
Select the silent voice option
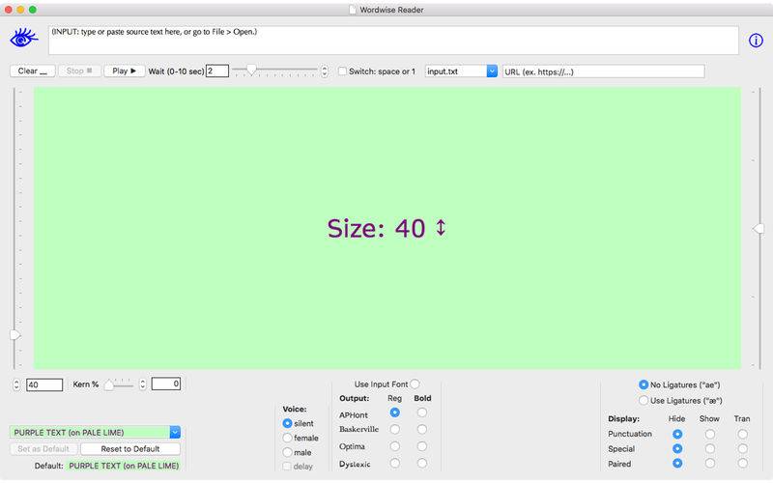point(287,423)
